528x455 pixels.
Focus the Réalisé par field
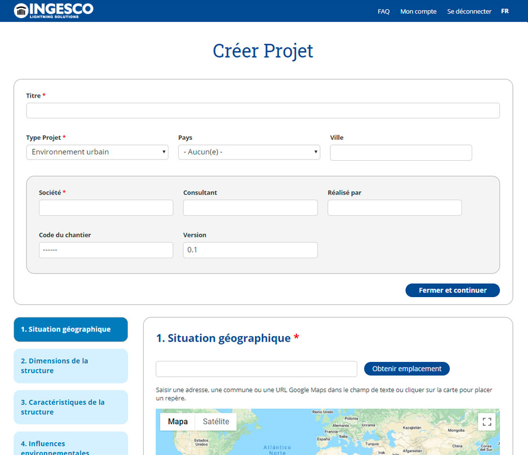(394, 207)
